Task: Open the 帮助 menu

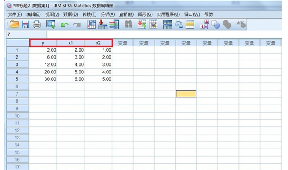Action: pyautogui.click(x=208, y=15)
